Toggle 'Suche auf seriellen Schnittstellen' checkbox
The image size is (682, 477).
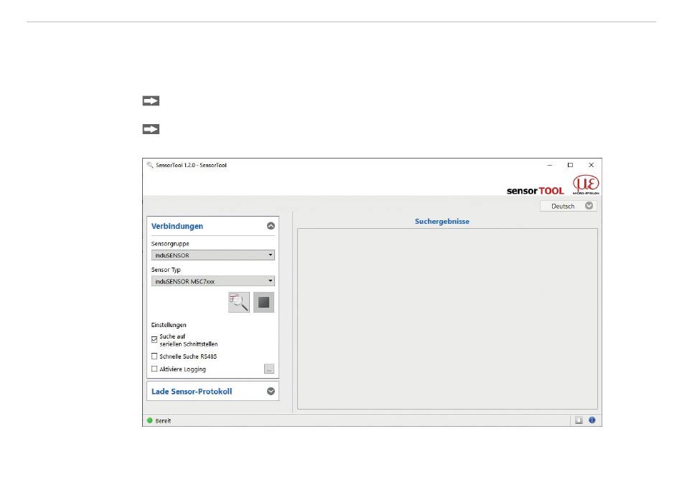[x=154, y=339]
